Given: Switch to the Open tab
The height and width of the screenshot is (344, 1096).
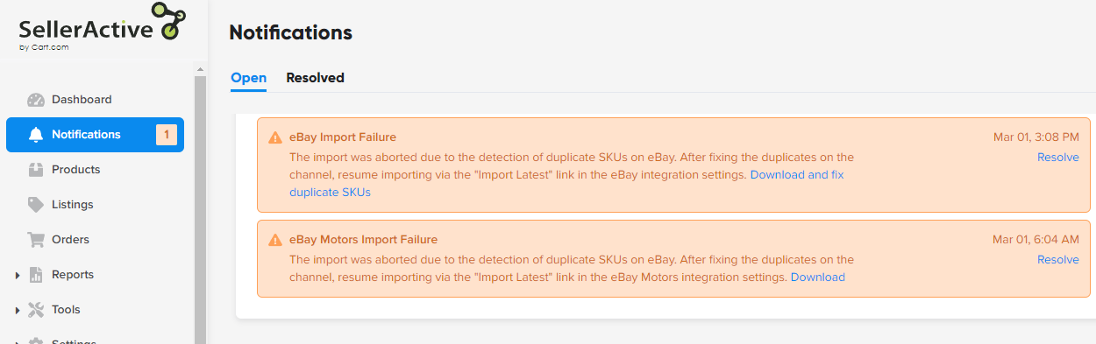Looking at the screenshot, I should point(248,78).
